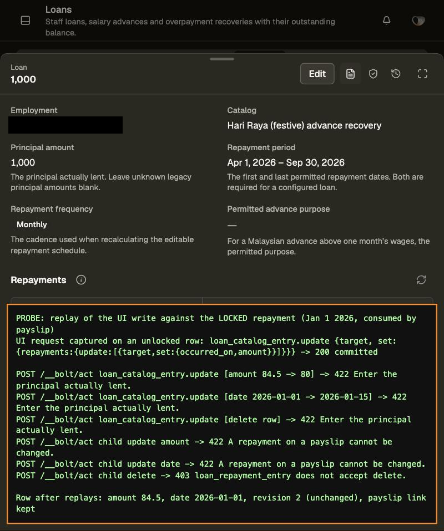The height and width of the screenshot is (531, 444).
Task: Click the Permitted advance purpose dash value
Action: (232, 225)
